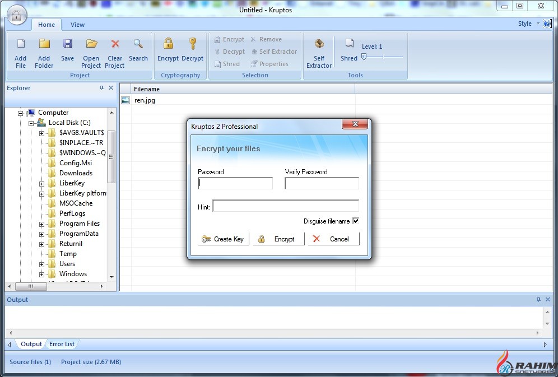Select Decrypt in the Selection group
This screenshot has height=377, width=558.
click(x=230, y=52)
